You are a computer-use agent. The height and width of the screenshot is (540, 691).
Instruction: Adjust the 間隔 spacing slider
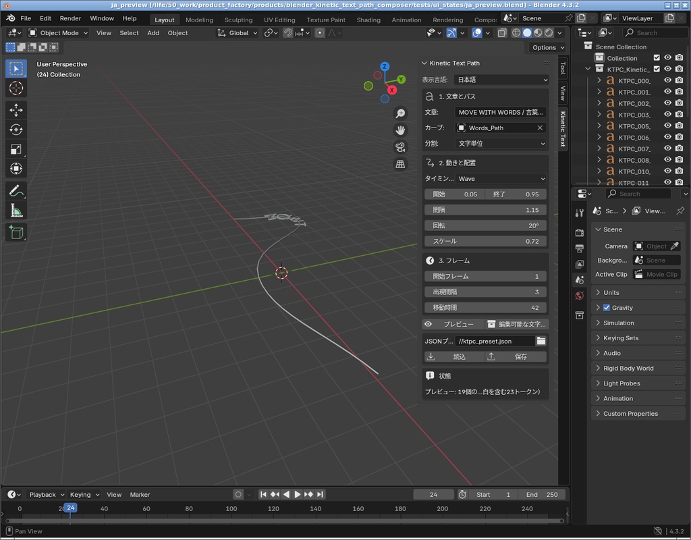coord(485,211)
